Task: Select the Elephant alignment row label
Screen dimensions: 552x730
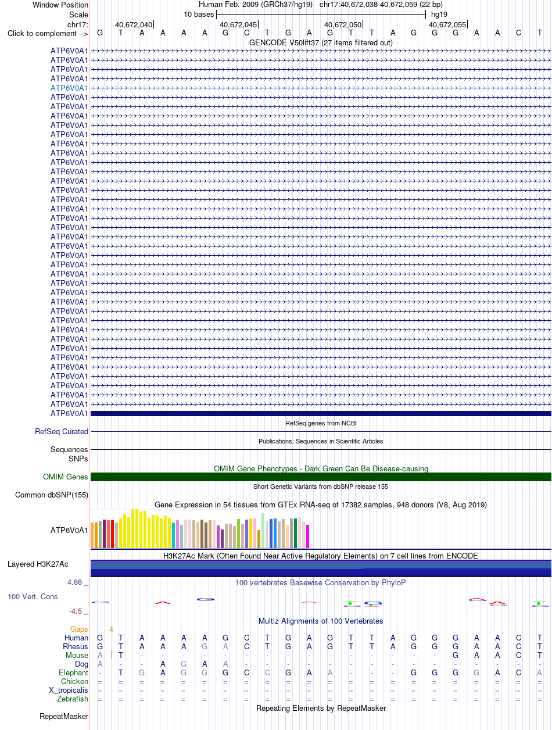Action: pyautogui.click(x=74, y=673)
